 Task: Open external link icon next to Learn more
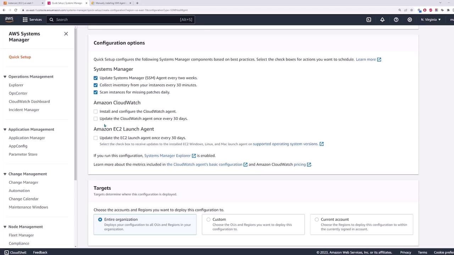pos(379,59)
